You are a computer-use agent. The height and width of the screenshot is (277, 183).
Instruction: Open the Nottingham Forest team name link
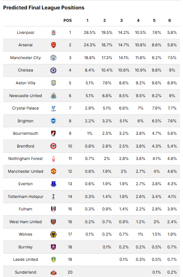tap(26, 159)
